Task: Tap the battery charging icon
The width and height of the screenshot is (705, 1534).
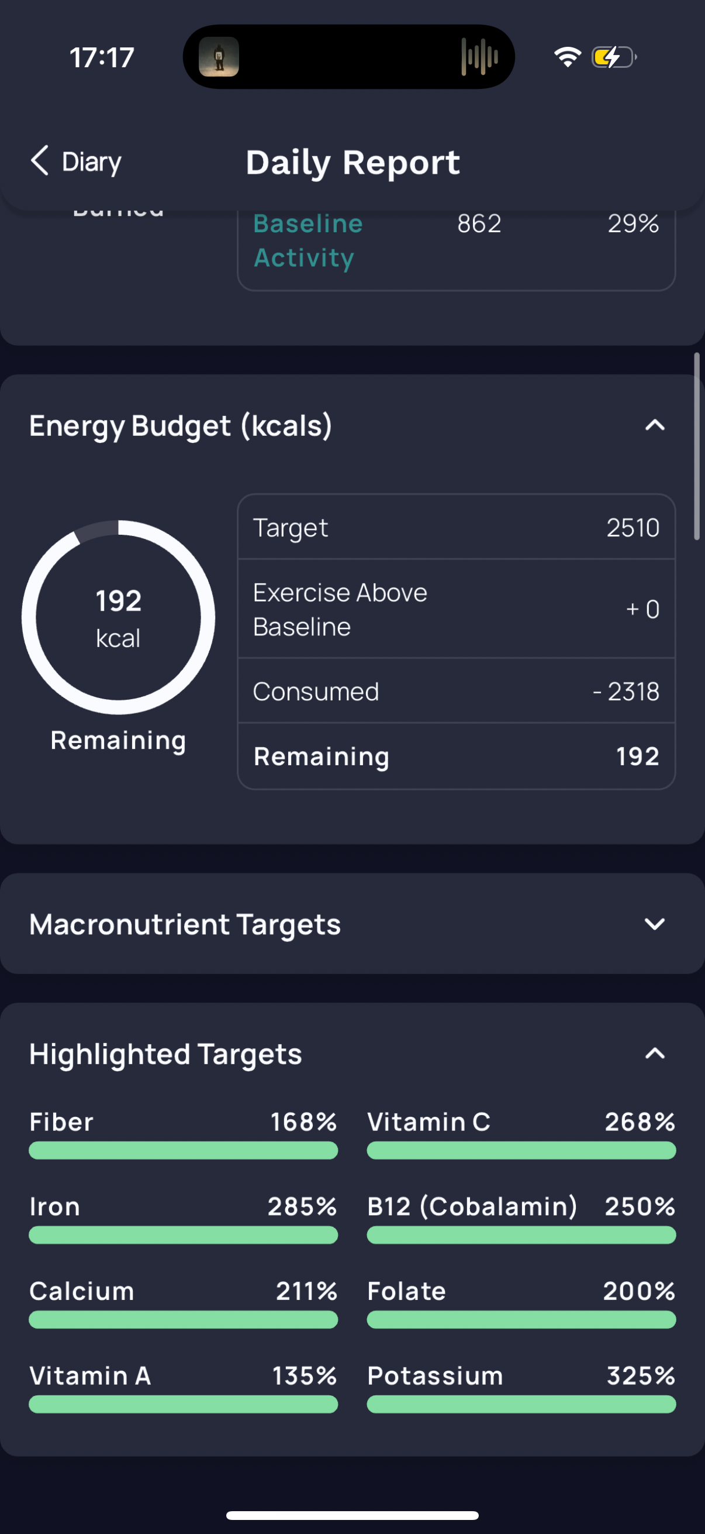Action: tap(613, 57)
